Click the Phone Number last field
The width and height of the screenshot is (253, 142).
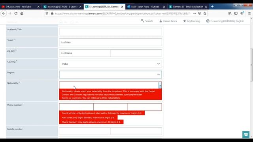(x=145, y=107)
